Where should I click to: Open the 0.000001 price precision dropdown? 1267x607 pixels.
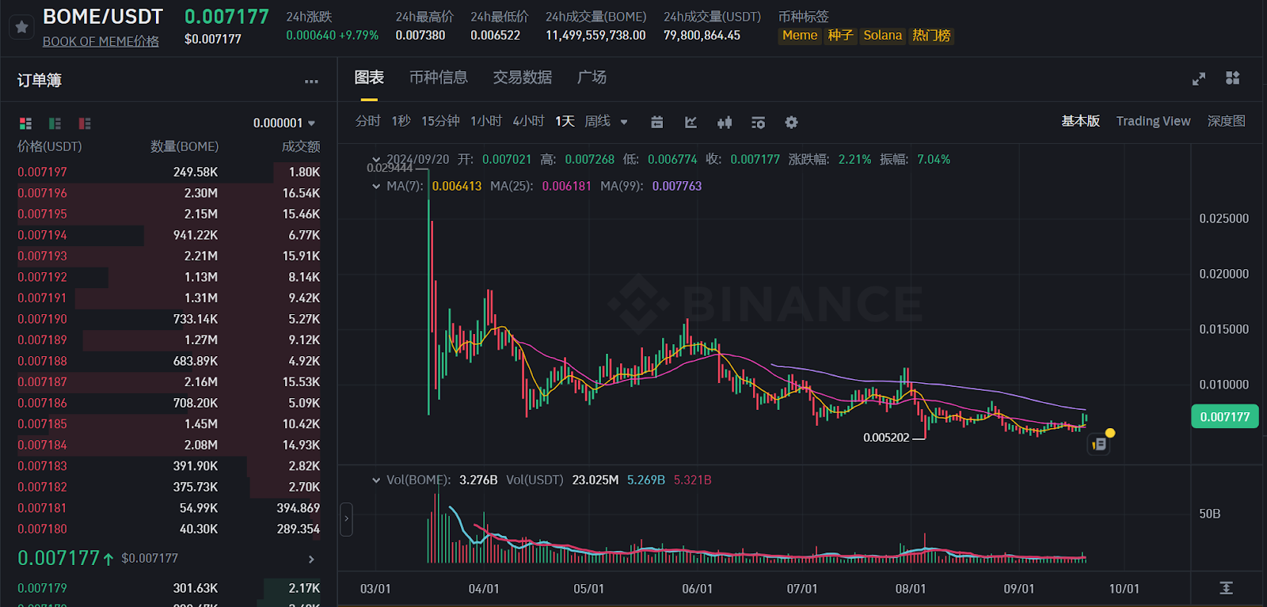click(284, 123)
